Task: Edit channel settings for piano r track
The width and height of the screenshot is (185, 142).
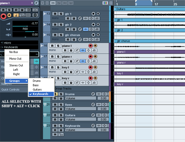Action: coord(77,61)
